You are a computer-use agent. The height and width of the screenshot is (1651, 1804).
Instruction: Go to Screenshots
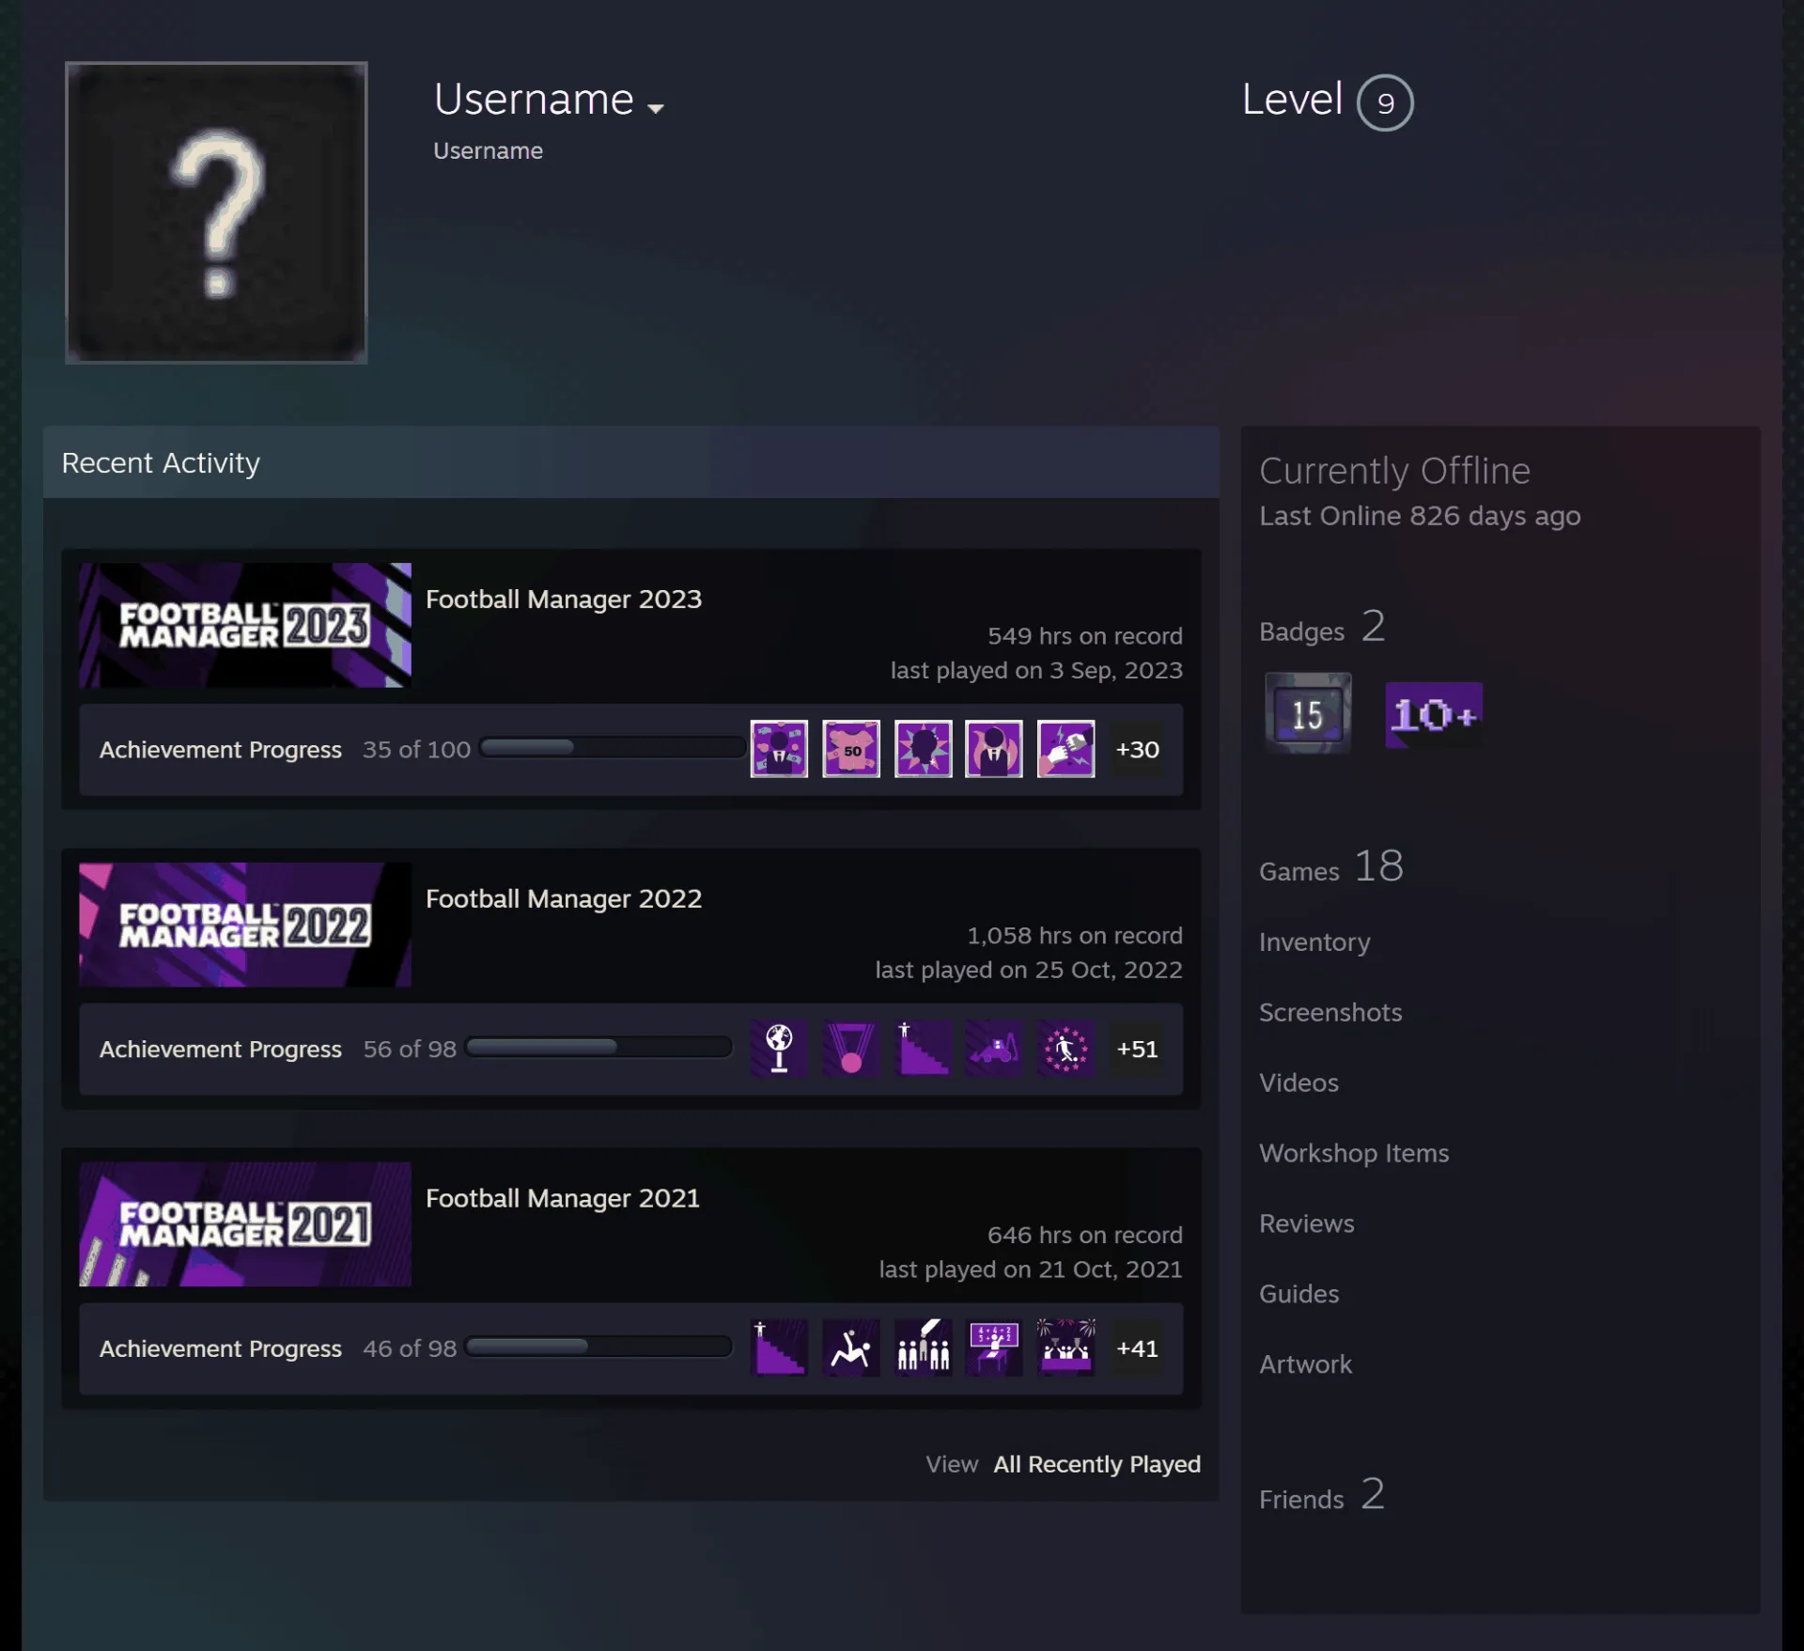(x=1330, y=1012)
